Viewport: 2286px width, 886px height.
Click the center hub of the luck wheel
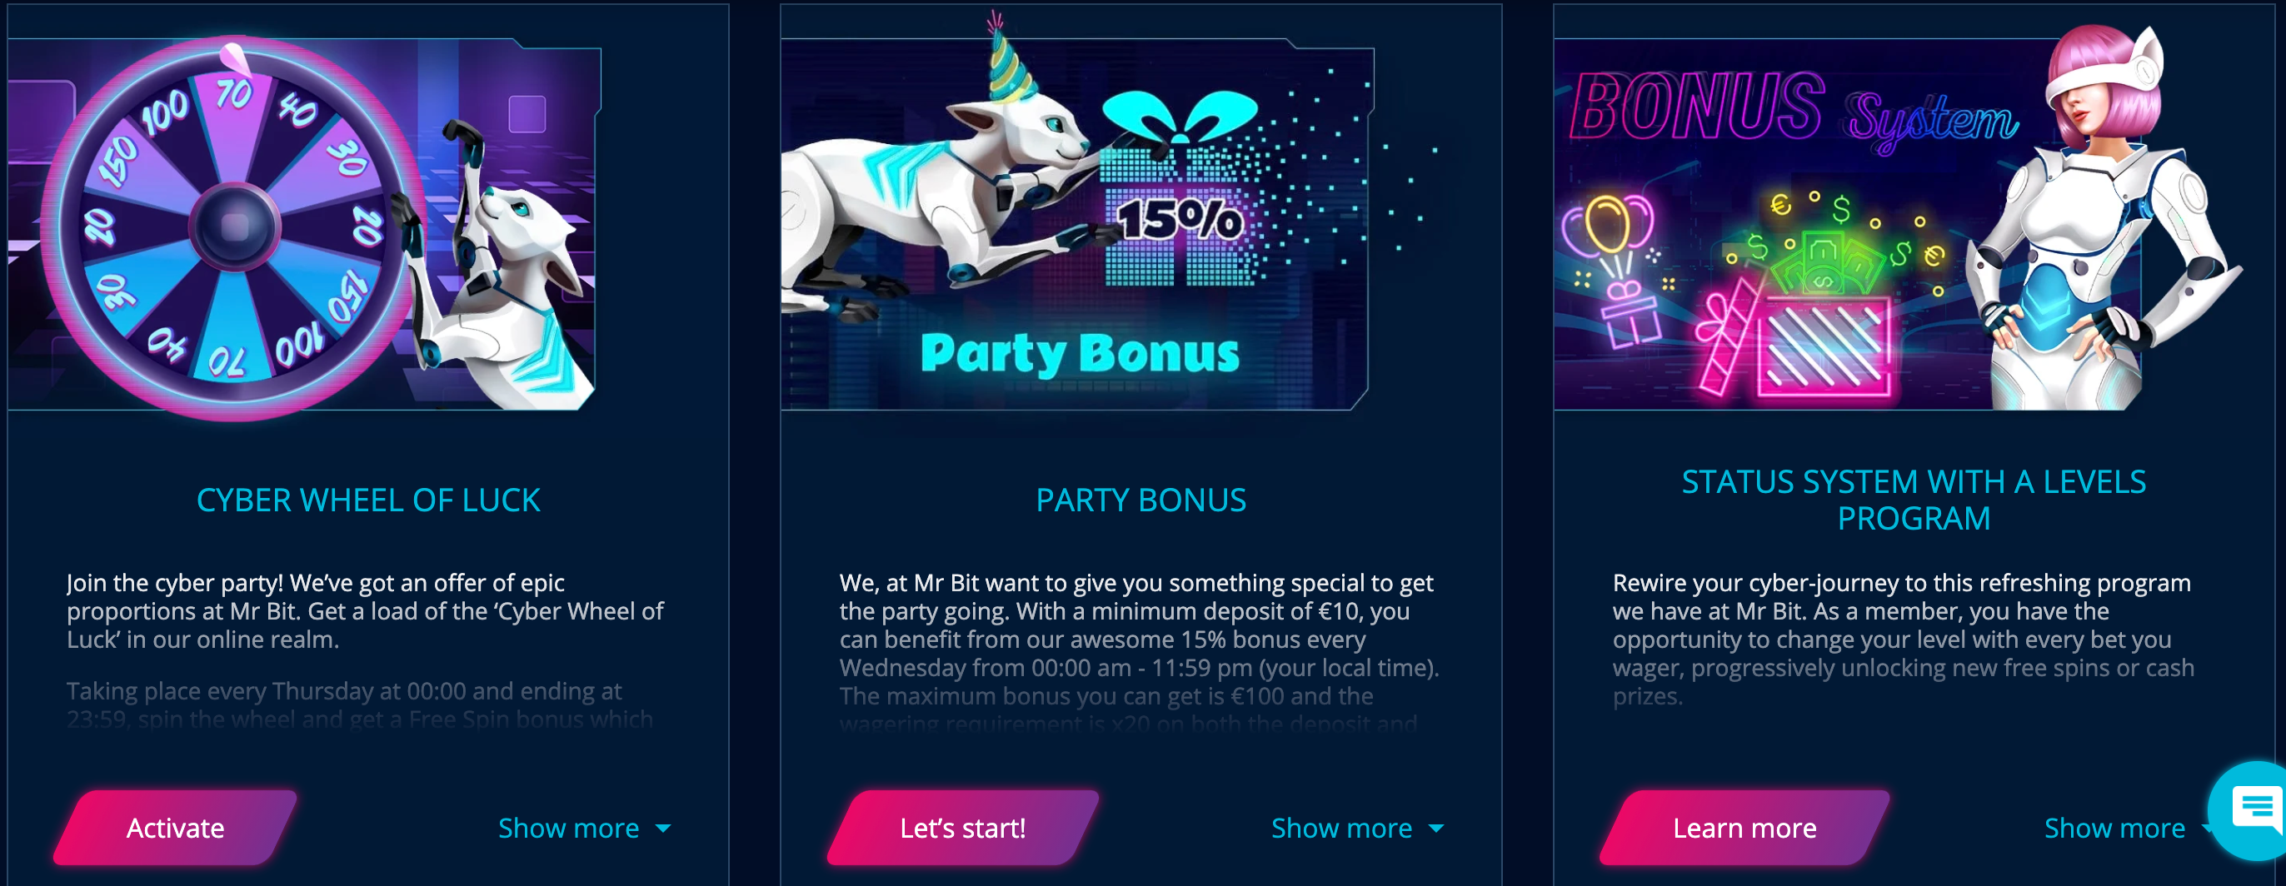[234, 226]
